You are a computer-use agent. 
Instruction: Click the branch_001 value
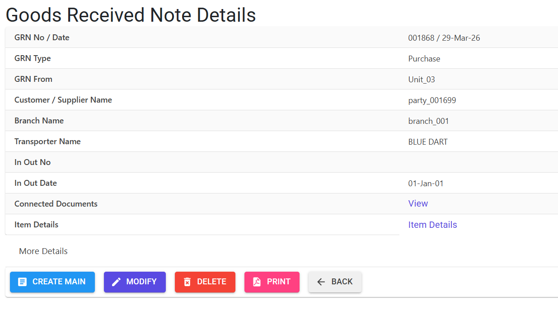tap(428, 121)
